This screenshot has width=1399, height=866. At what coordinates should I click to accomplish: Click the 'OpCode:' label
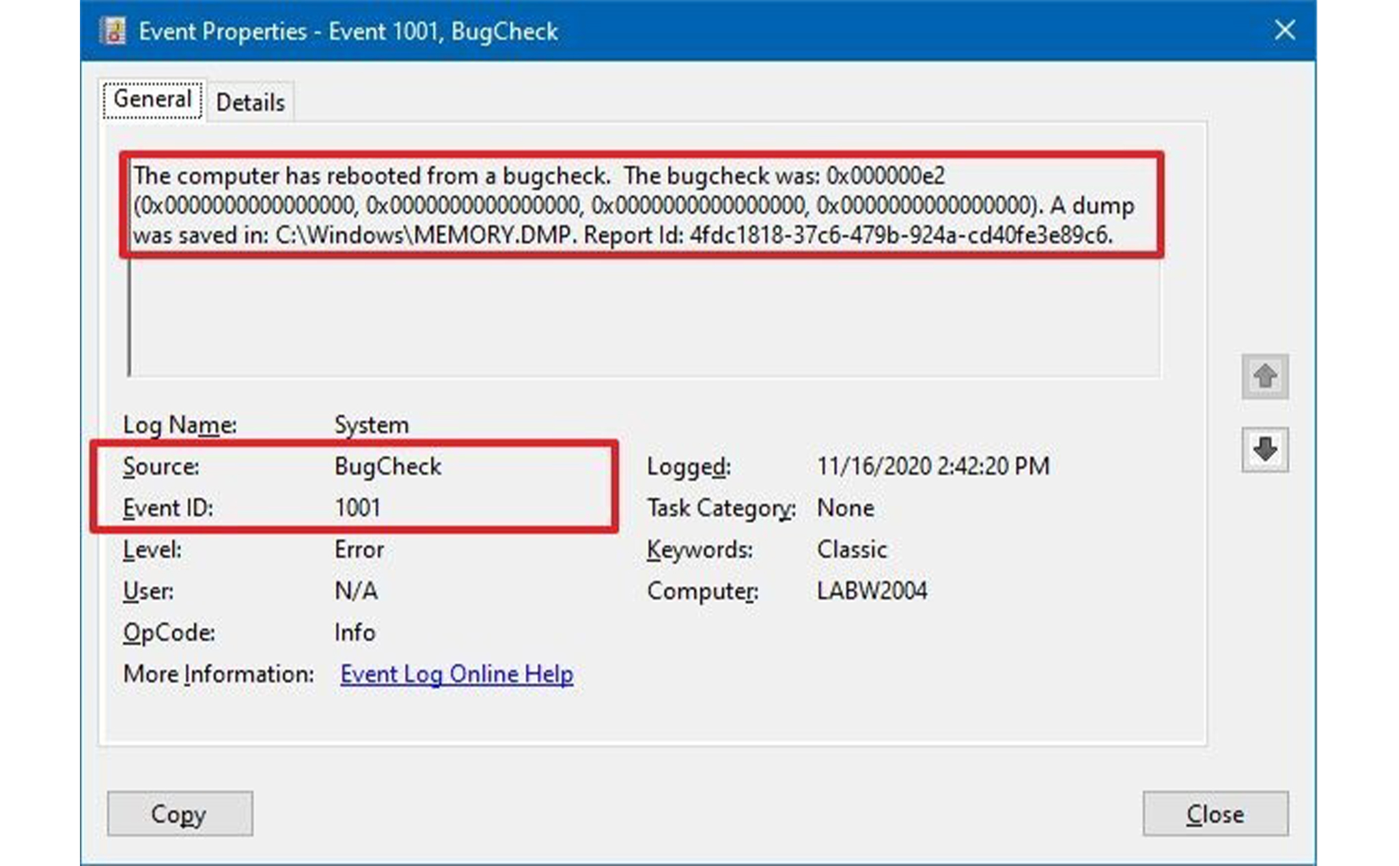point(169,632)
